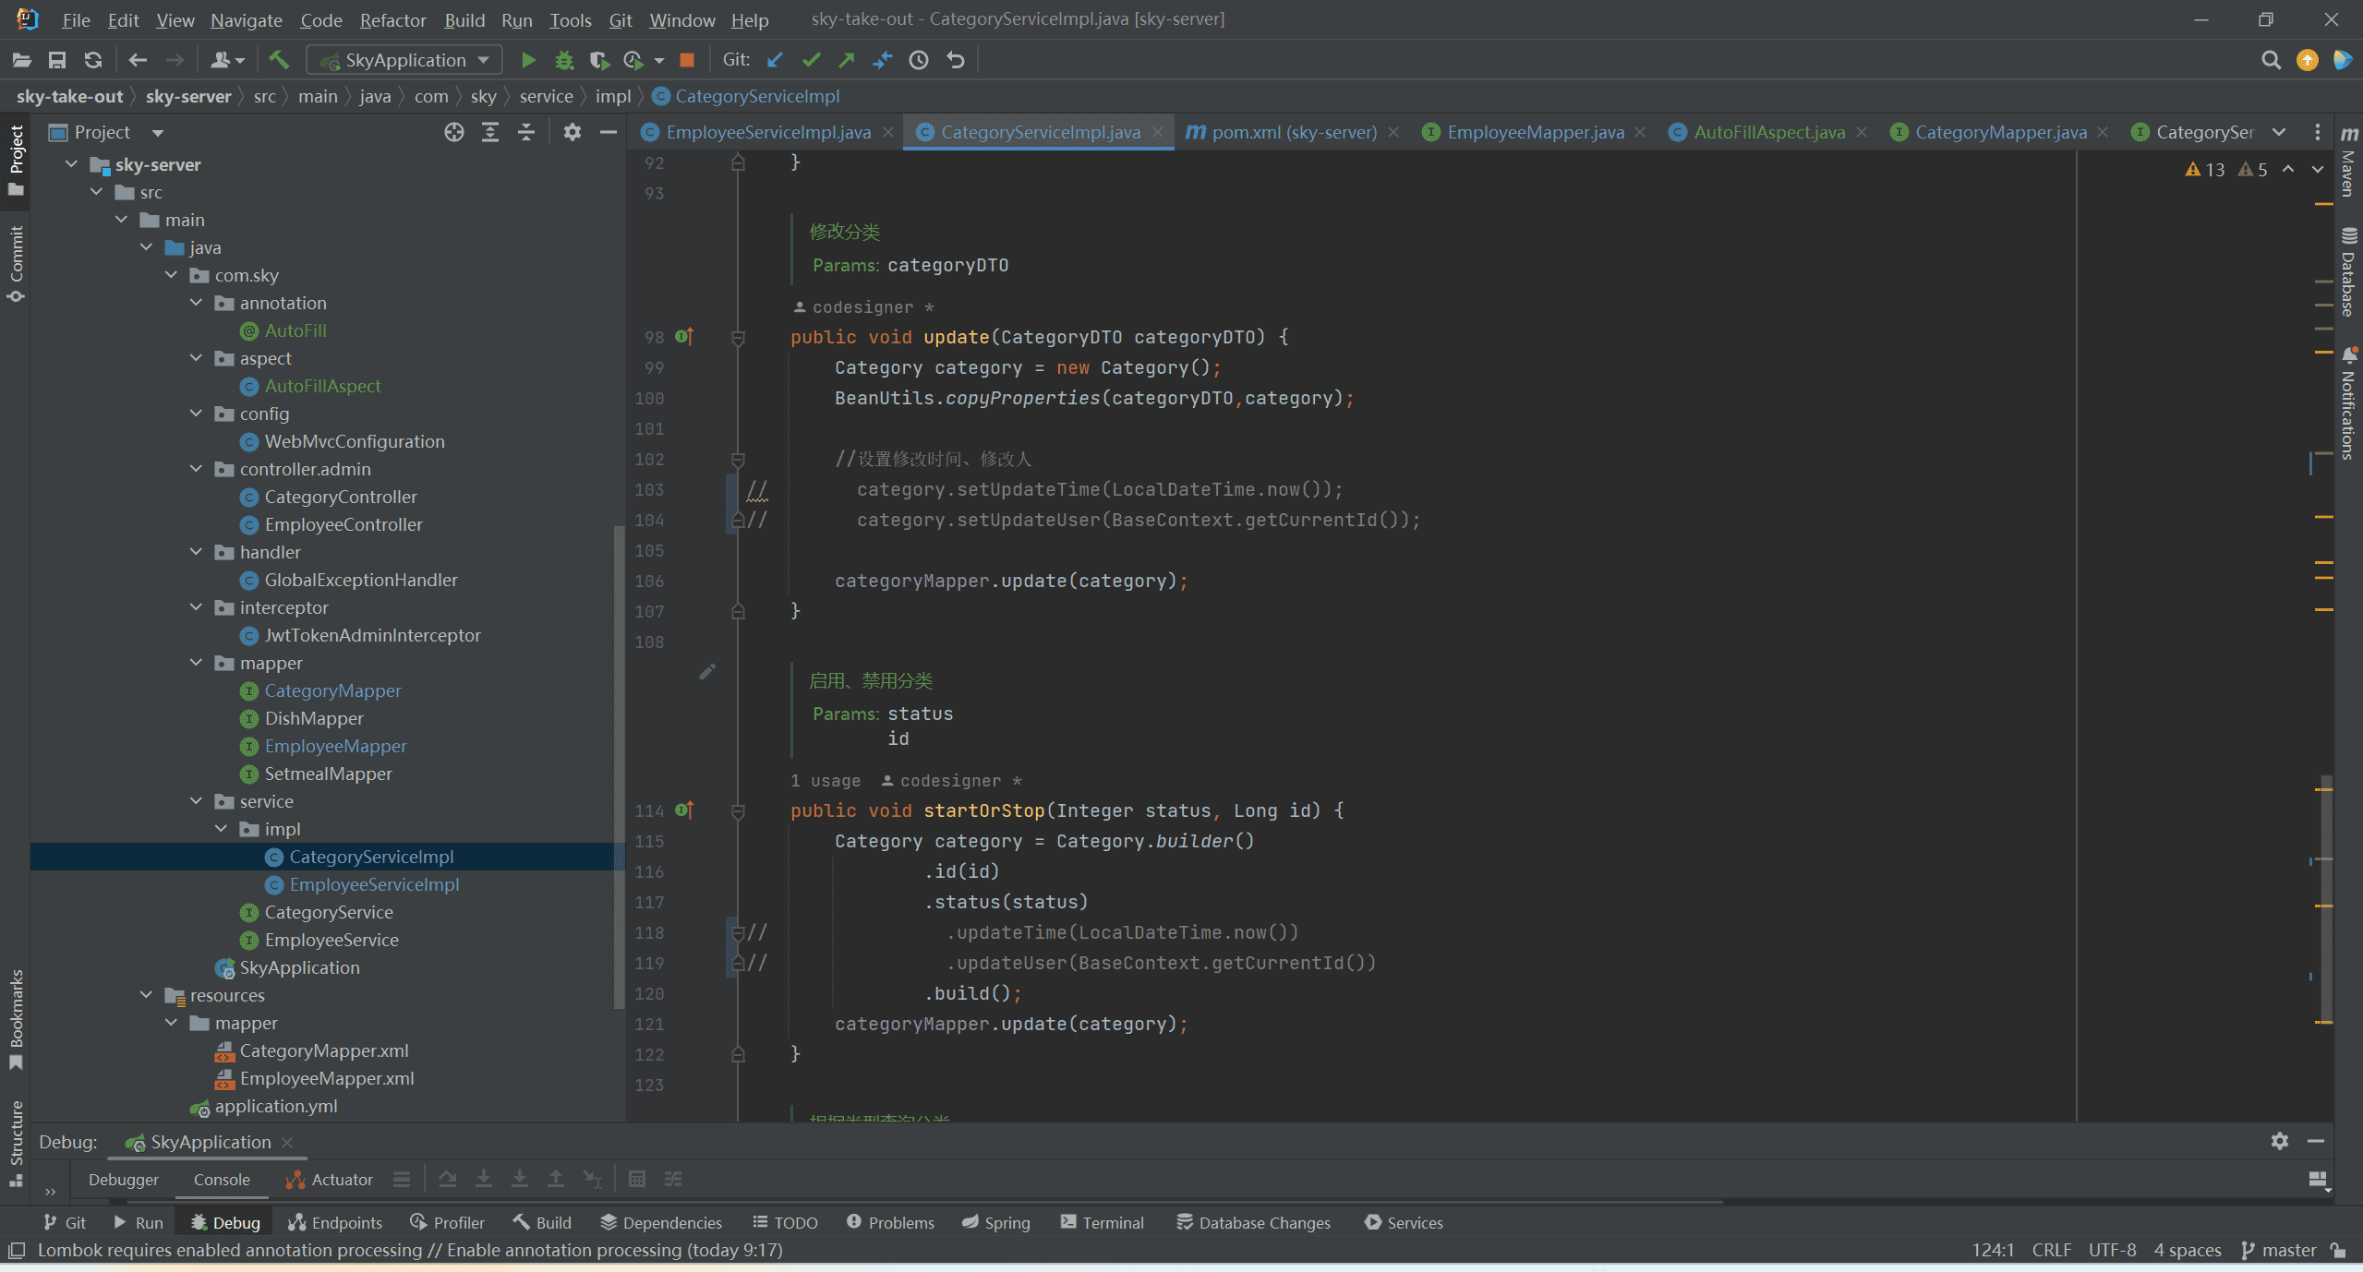The image size is (2363, 1272).
Task: Navigate back with the left arrow icon
Action: [x=138, y=60]
